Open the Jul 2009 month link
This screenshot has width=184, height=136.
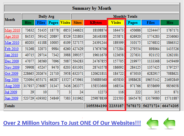[11, 92]
